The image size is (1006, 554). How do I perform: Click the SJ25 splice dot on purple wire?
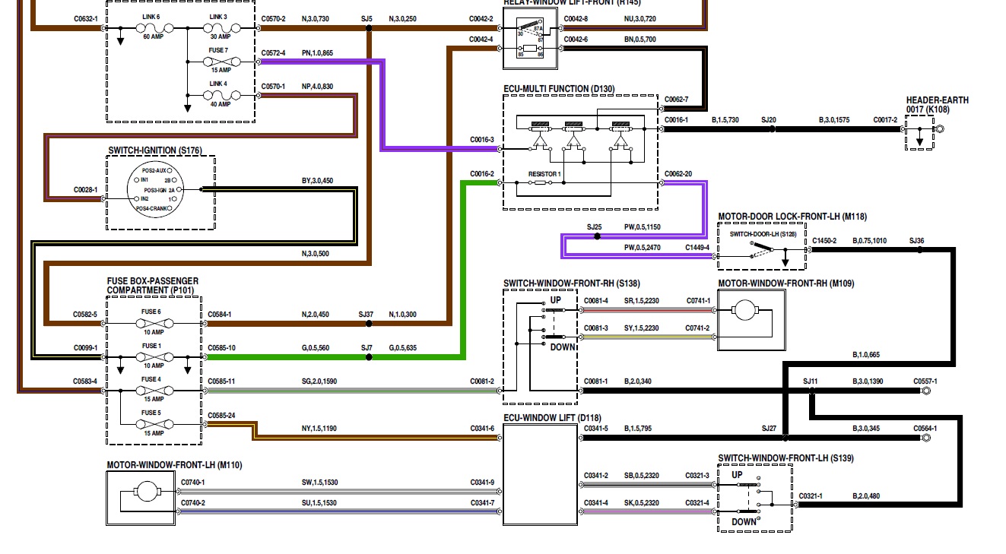597,236
